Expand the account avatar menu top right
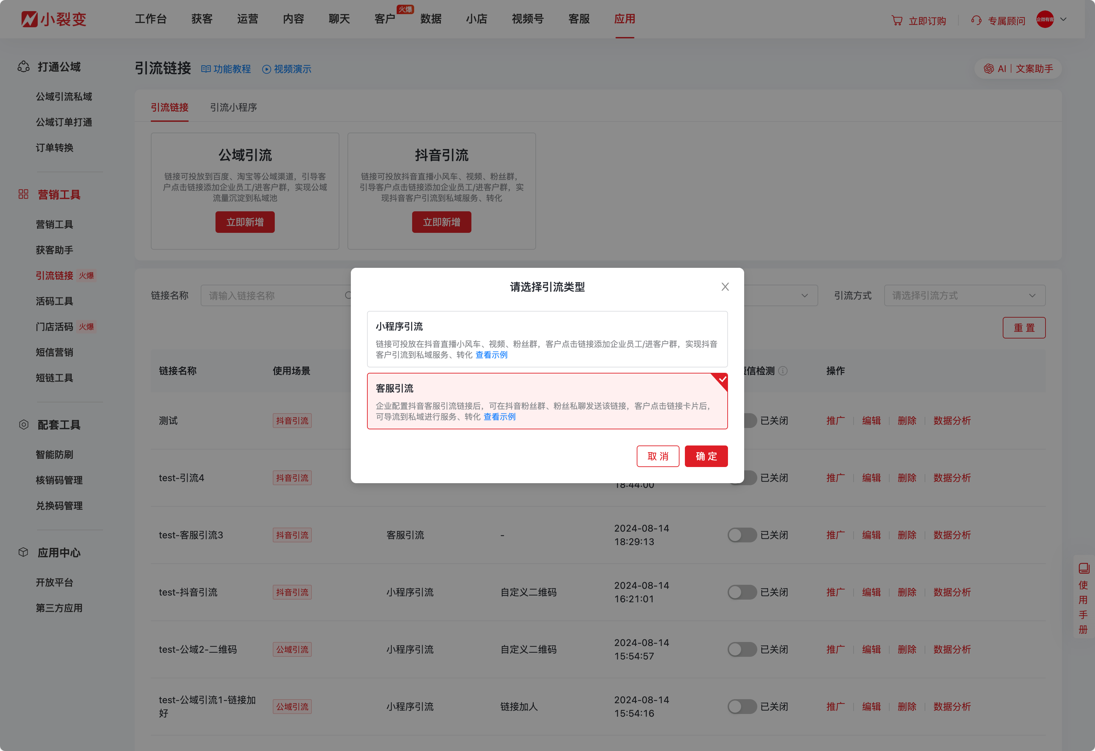This screenshot has height=751, width=1095. 1052,19
